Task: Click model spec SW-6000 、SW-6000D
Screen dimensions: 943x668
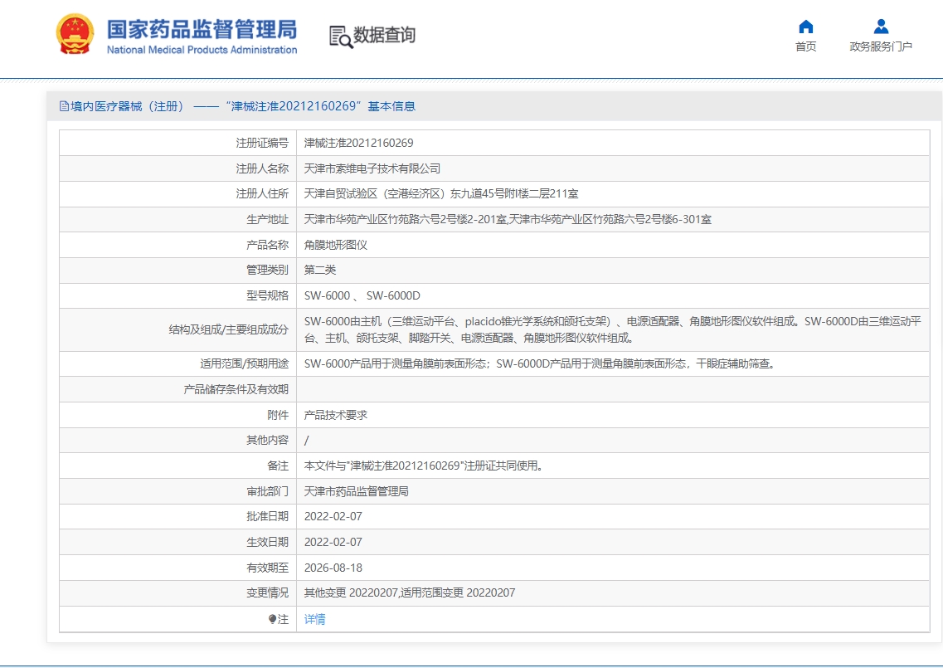Action: pos(362,295)
